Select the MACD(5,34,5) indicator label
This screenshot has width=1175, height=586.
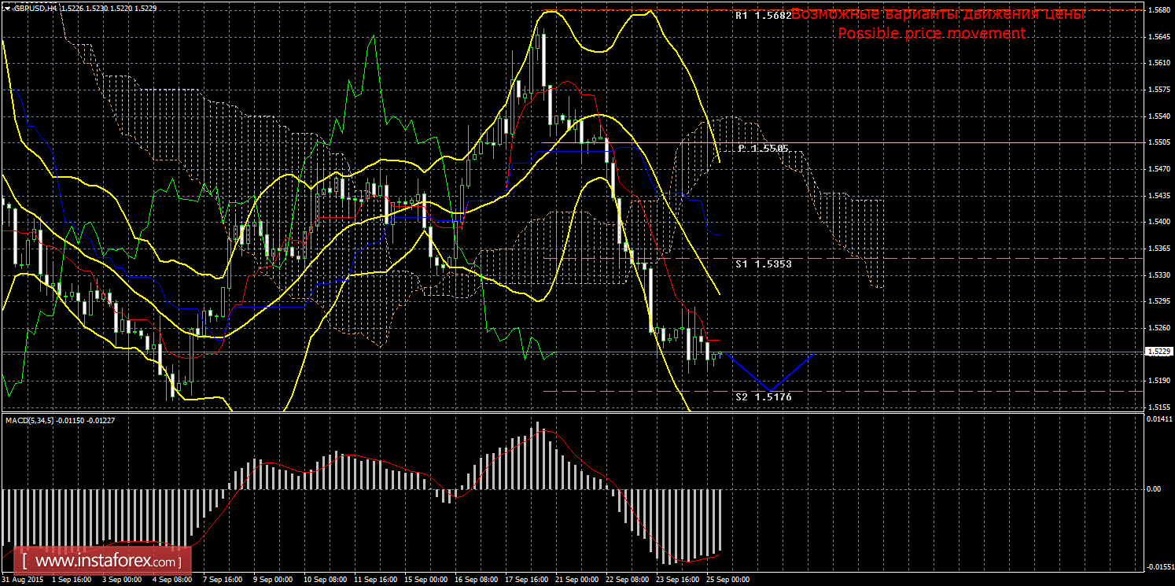coord(39,421)
